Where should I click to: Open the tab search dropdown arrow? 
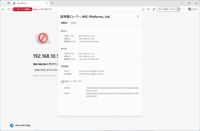(3, 3)
